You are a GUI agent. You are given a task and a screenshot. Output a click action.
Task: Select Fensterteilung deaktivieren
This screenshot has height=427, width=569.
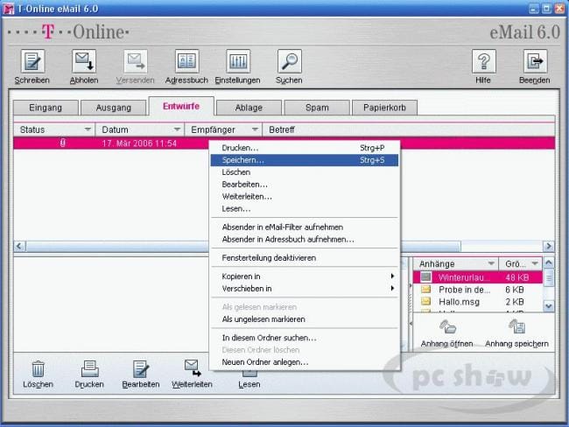[305, 258]
